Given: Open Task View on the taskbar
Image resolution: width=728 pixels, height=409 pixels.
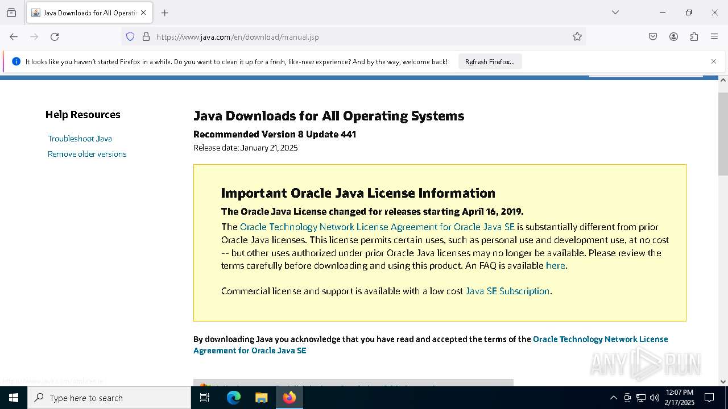Looking at the screenshot, I should point(205,398).
